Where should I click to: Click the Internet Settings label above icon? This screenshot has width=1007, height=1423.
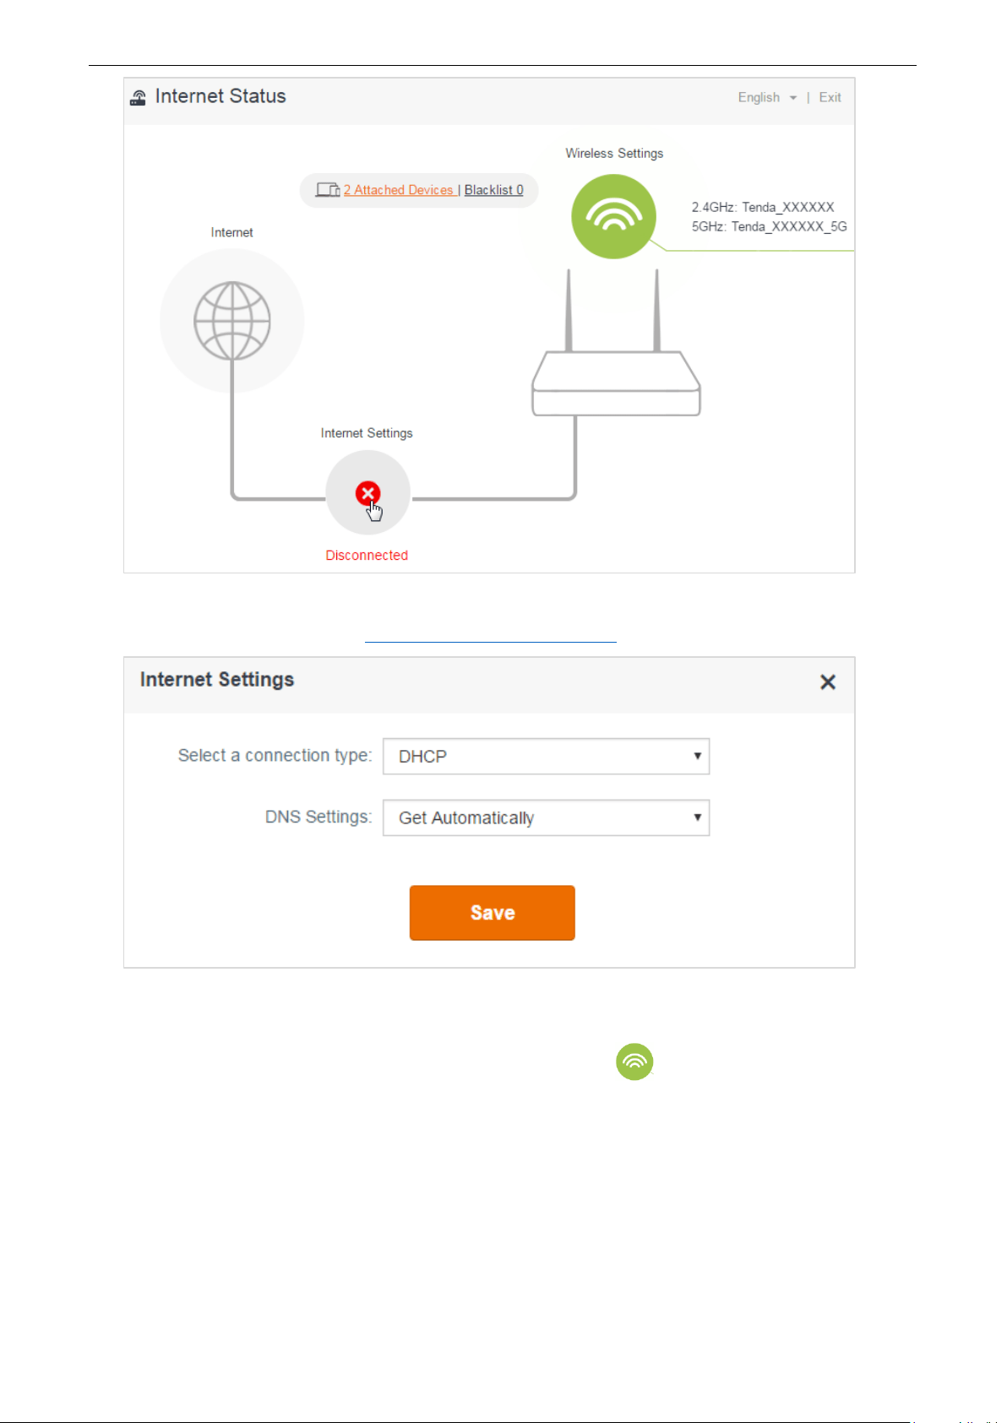coord(367,432)
